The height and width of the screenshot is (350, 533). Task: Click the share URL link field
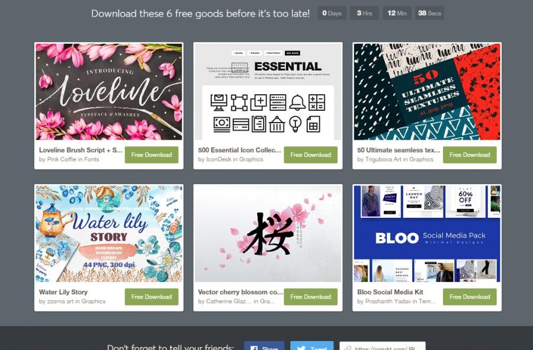pos(383,346)
